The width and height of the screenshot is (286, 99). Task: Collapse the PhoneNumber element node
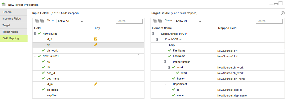(x=165, y=62)
